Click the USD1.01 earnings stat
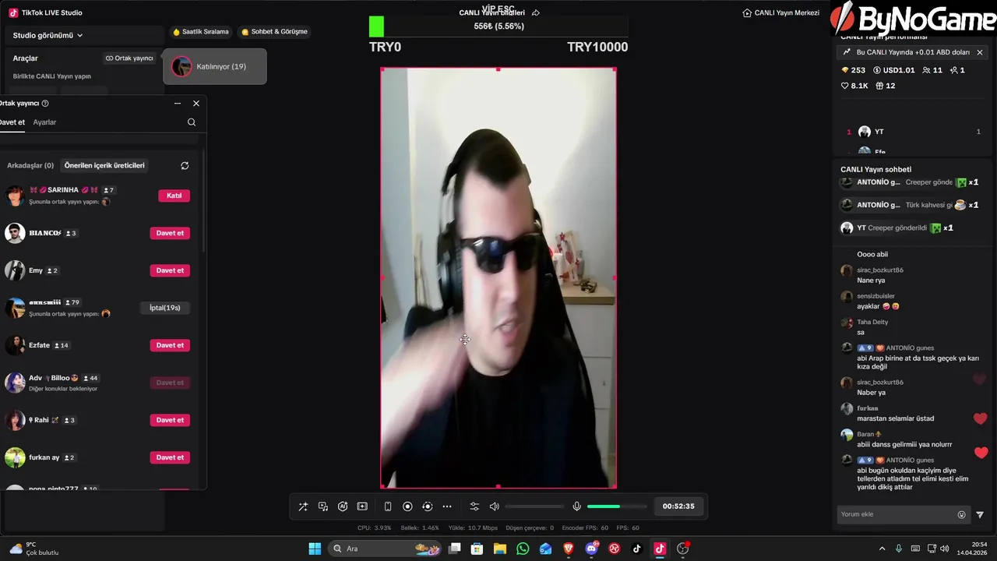997x561 pixels. tap(893, 70)
